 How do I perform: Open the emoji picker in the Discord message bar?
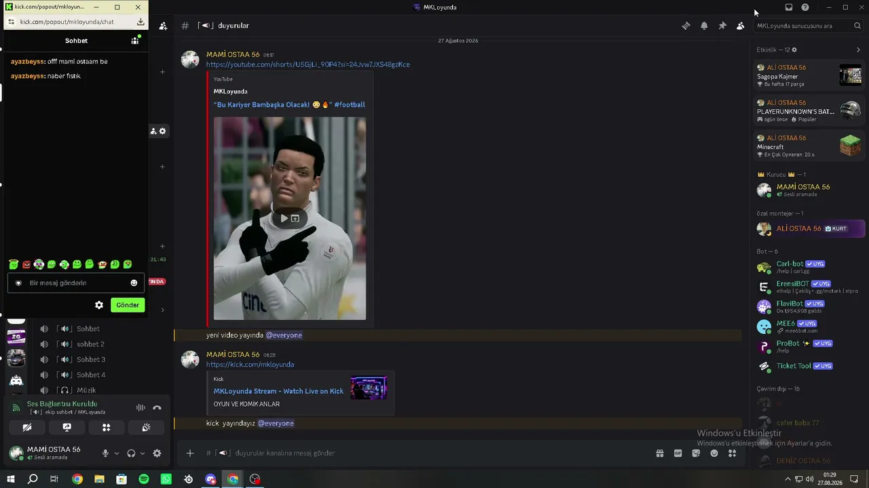click(714, 453)
